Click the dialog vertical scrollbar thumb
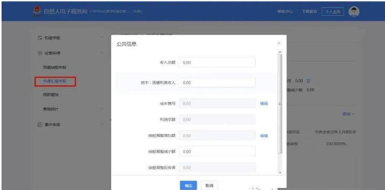 (280, 104)
